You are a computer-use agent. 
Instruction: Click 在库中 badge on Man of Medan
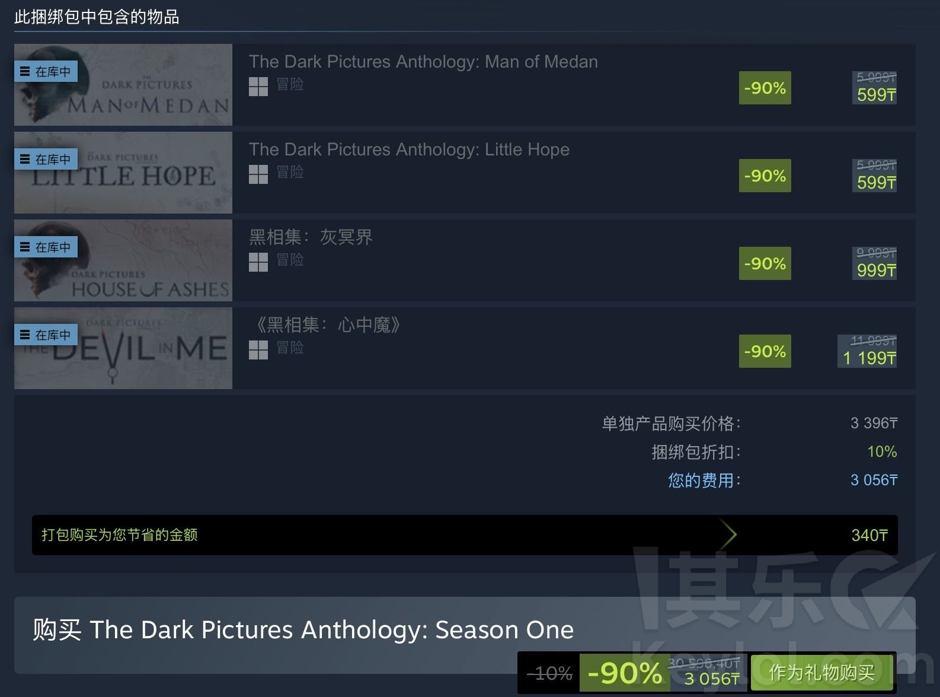[x=46, y=71]
